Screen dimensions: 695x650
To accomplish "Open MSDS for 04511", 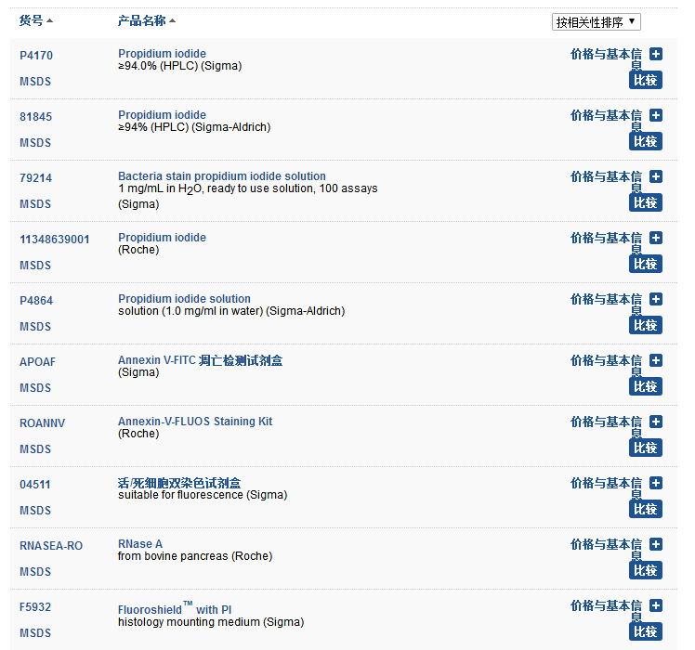I will pyautogui.click(x=35, y=511).
